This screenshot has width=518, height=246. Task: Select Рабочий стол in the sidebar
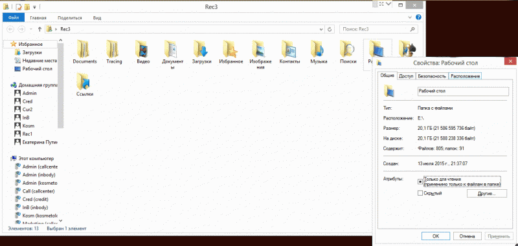pyautogui.click(x=34, y=69)
